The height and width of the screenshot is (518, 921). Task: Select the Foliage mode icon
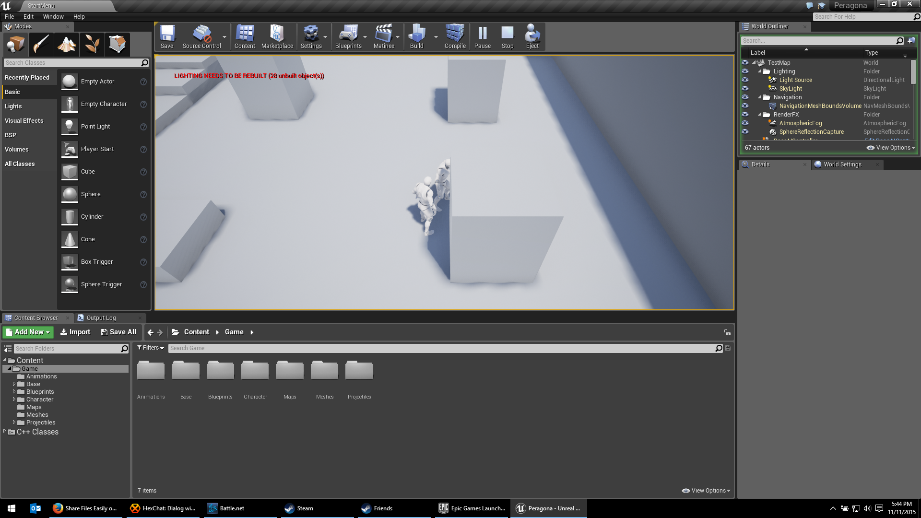click(92, 45)
